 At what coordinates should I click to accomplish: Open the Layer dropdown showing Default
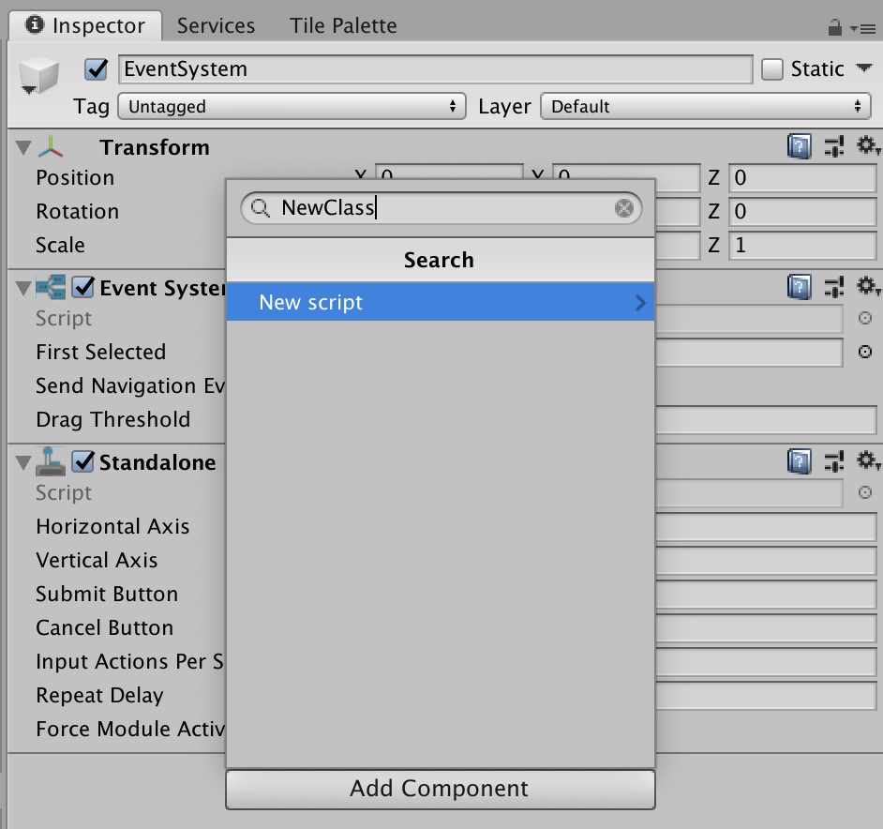coord(706,107)
